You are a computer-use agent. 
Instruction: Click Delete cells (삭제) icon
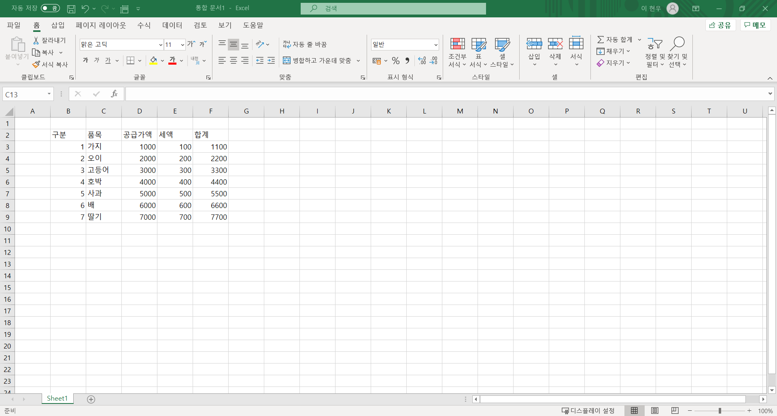pos(555,44)
